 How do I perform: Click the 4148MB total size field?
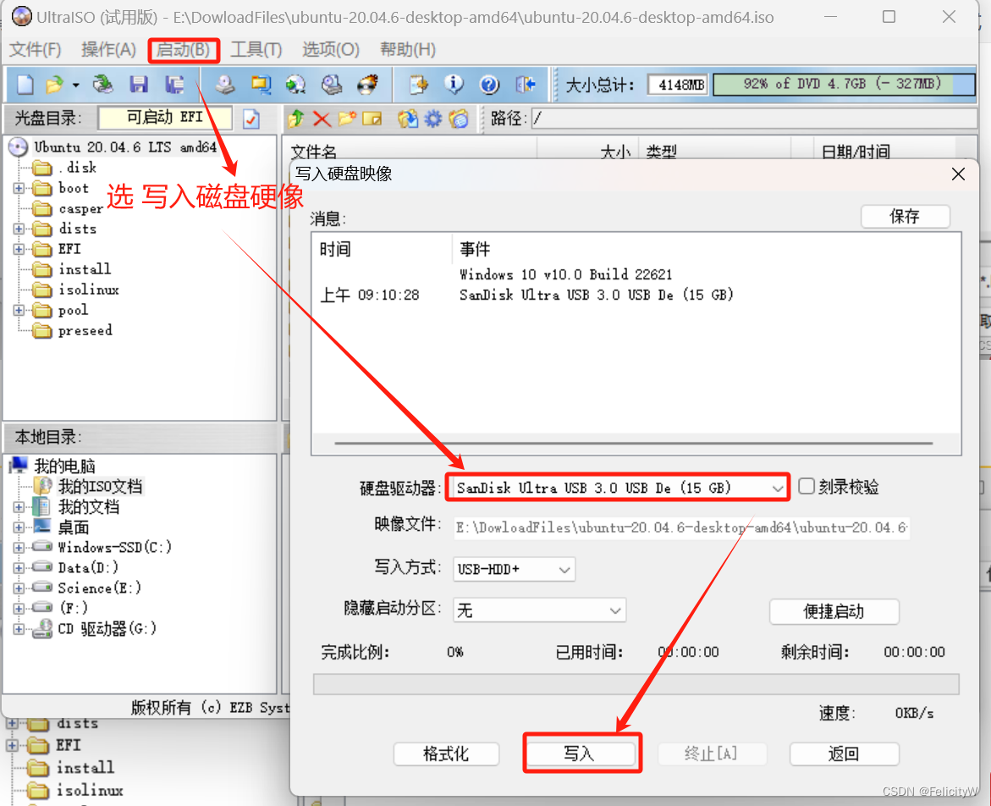[x=678, y=84]
